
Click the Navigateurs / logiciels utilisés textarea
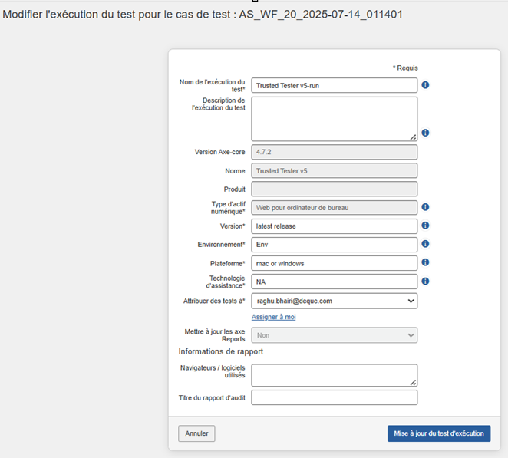pos(334,374)
